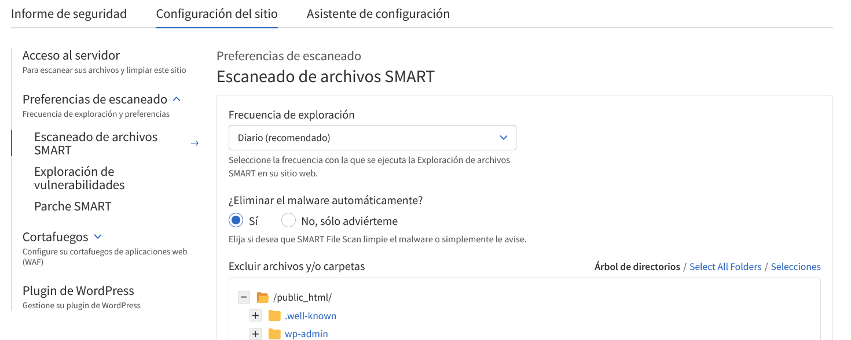Click the /public_html/ folder icon

[x=263, y=298]
